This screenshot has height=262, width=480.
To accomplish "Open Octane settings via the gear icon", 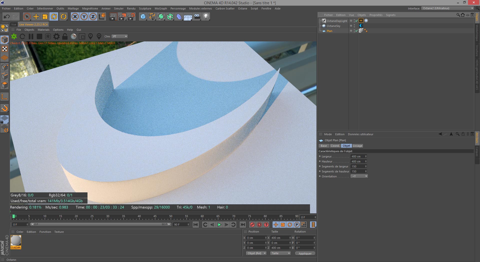I will click(x=56, y=36).
